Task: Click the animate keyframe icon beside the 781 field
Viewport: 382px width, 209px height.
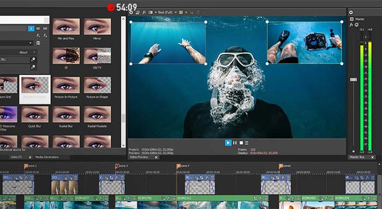Action: point(33,59)
